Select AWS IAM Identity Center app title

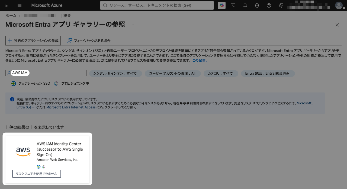click(x=60, y=149)
